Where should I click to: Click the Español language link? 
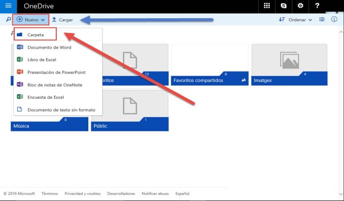click(182, 194)
